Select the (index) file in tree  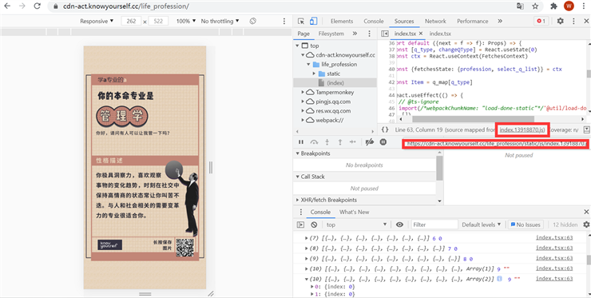click(x=335, y=82)
